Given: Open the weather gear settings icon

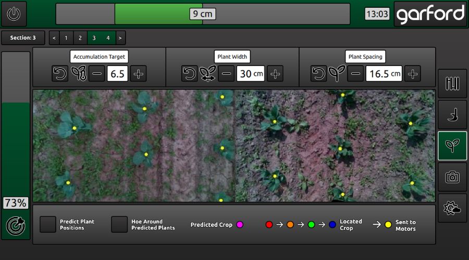Looking at the screenshot, I should (x=452, y=208).
